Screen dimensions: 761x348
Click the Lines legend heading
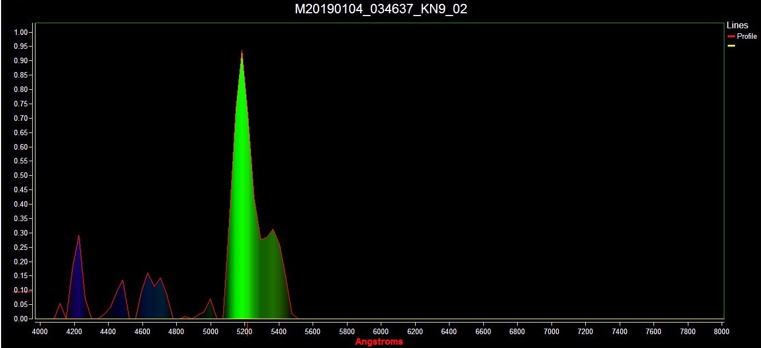(737, 25)
